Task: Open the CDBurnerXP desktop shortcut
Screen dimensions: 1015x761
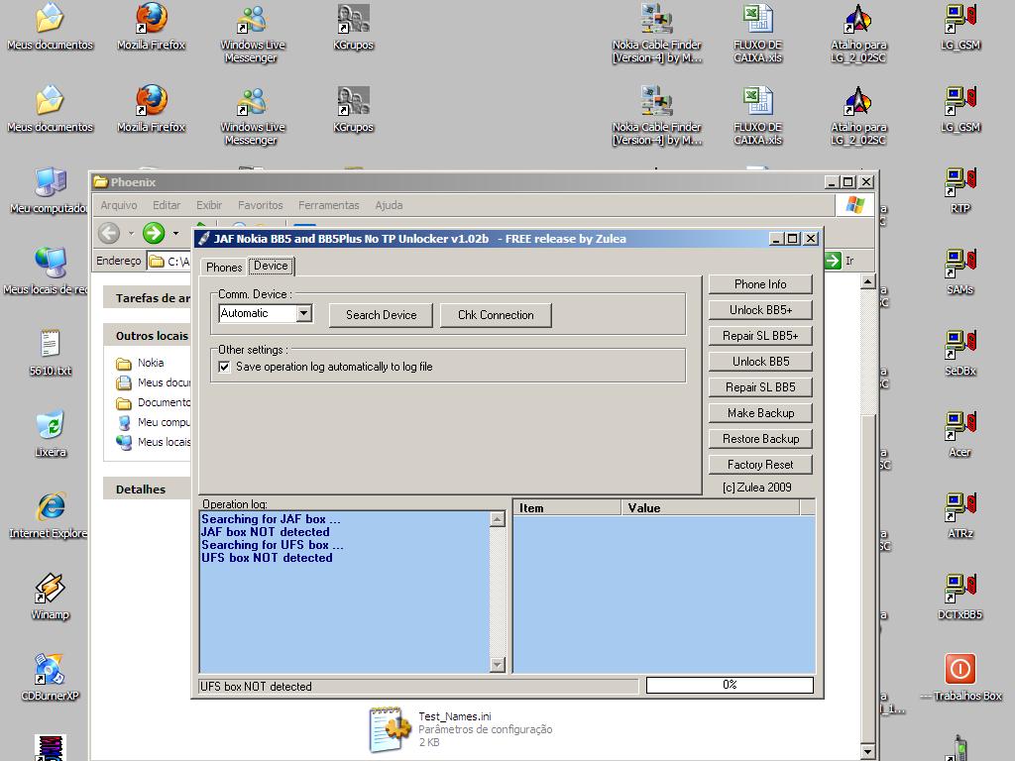Action: [51, 678]
